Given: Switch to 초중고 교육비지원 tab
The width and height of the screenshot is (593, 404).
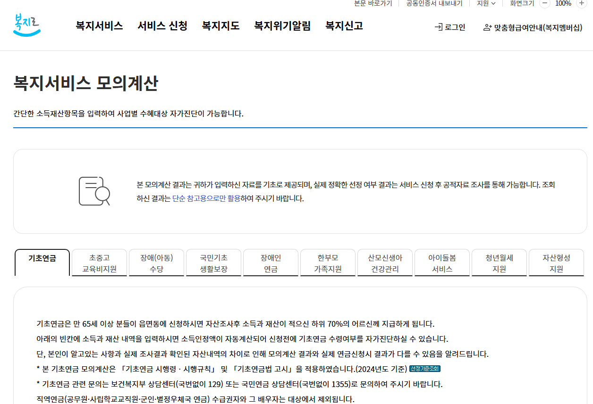Looking at the screenshot, I should [99, 263].
